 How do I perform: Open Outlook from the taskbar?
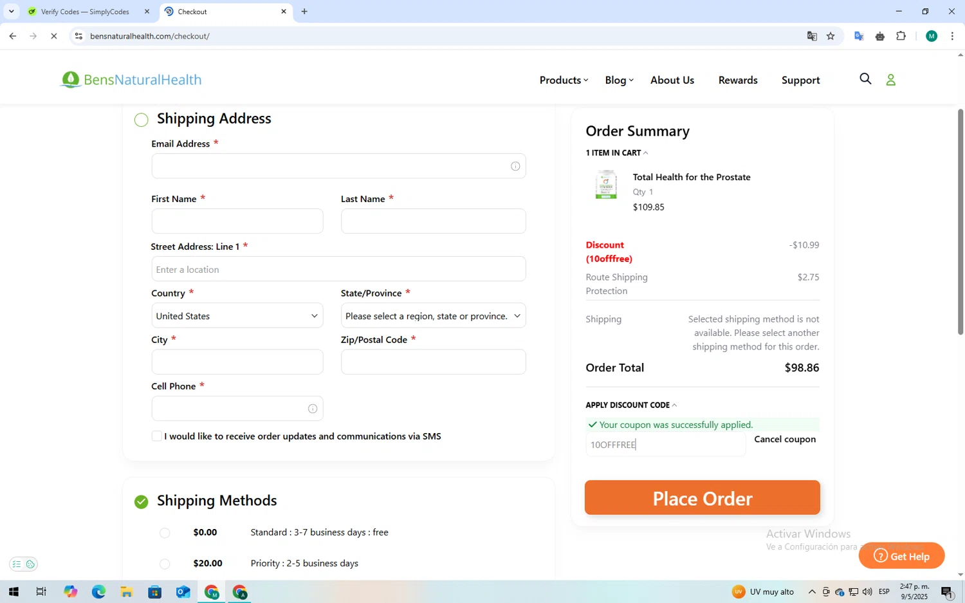click(183, 592)
